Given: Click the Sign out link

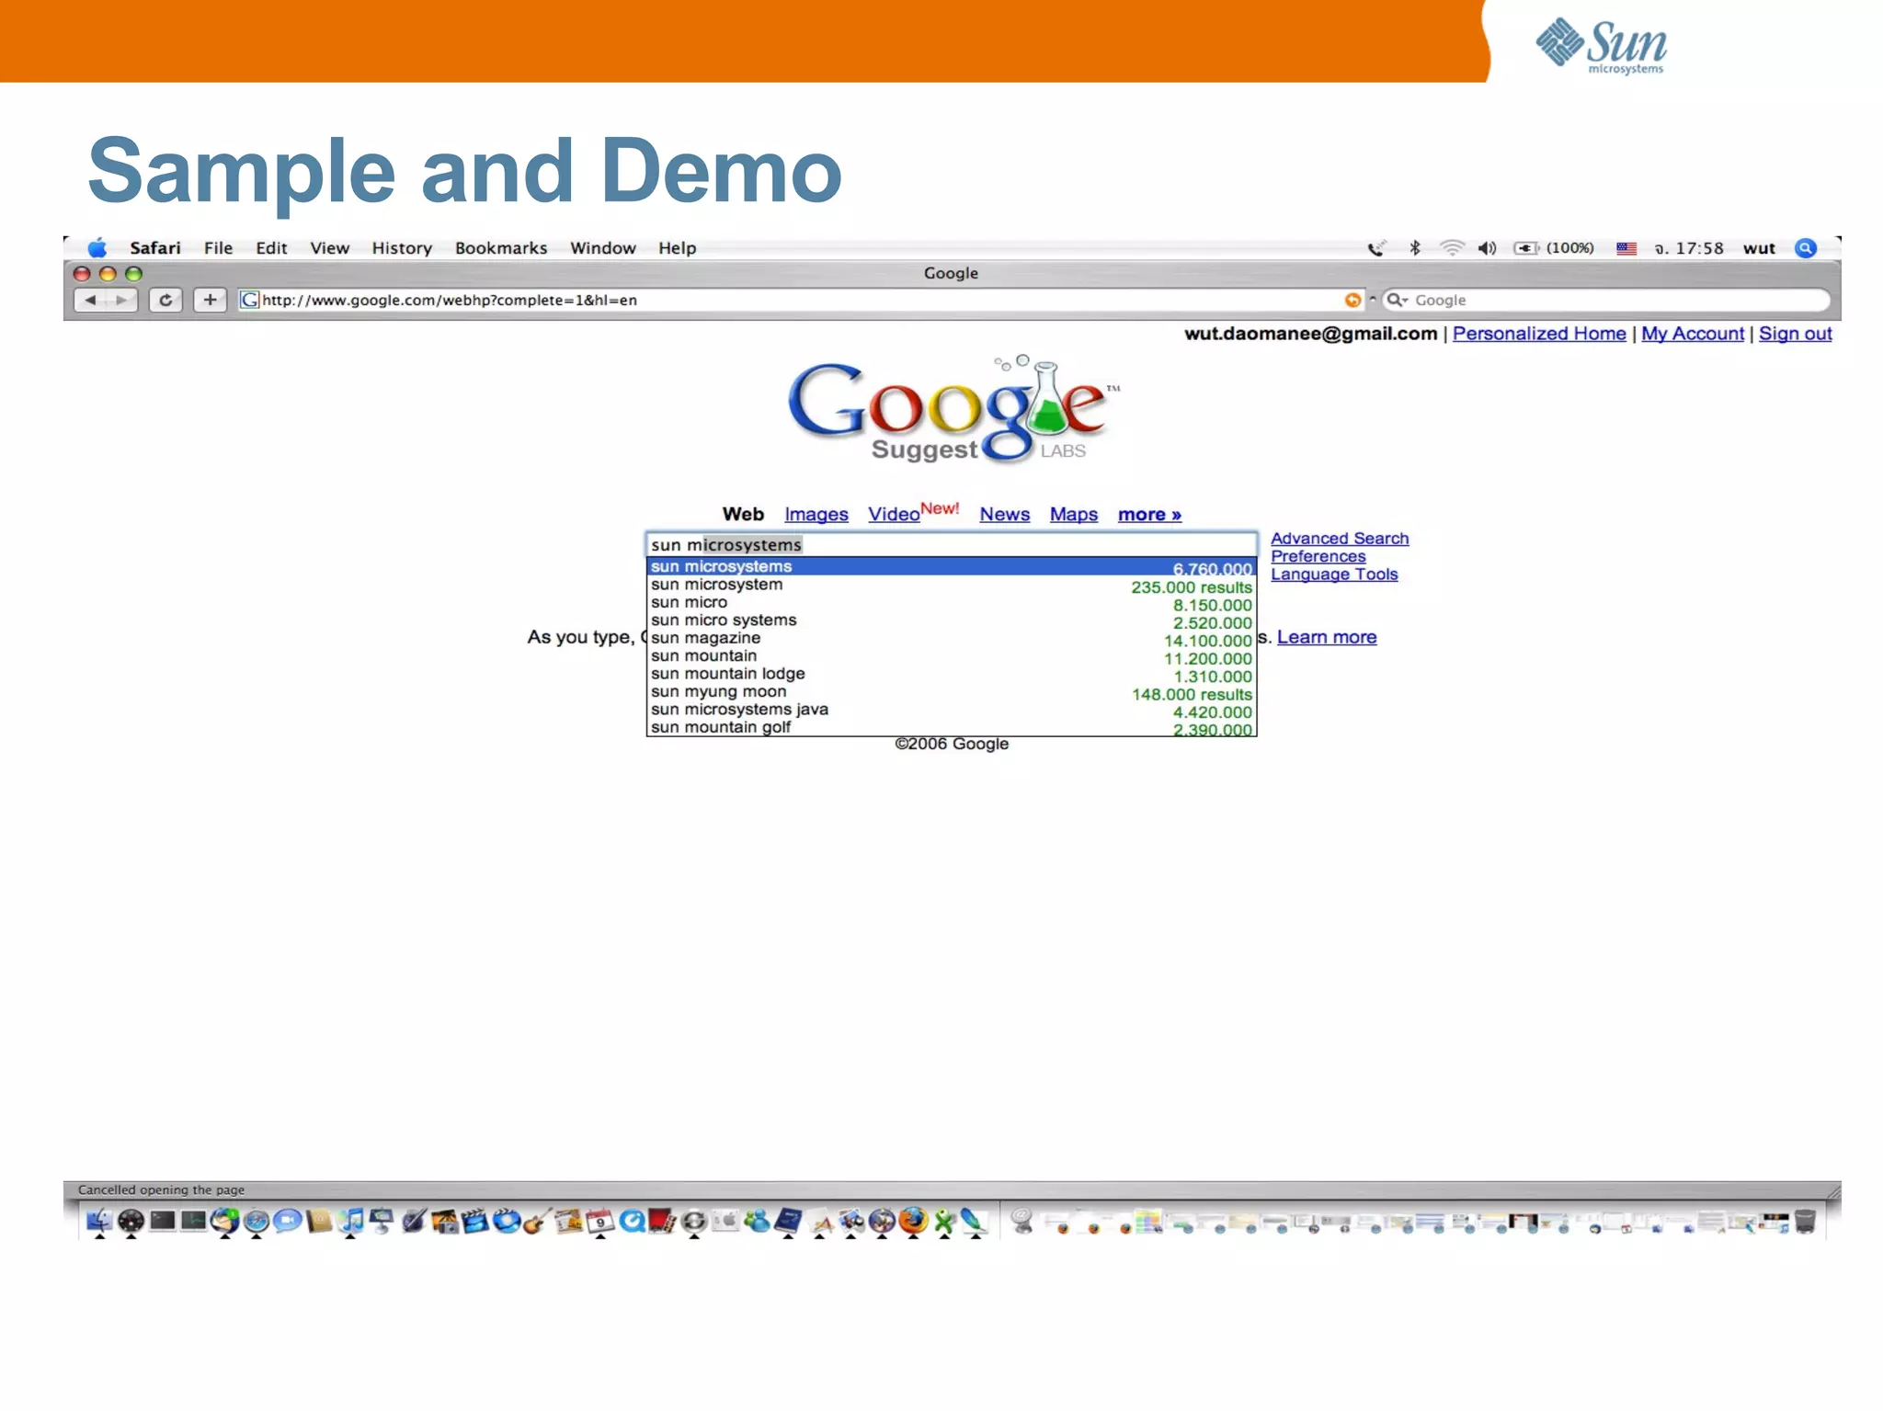Looking at the screenshot, I should (x=1796, y=334).
